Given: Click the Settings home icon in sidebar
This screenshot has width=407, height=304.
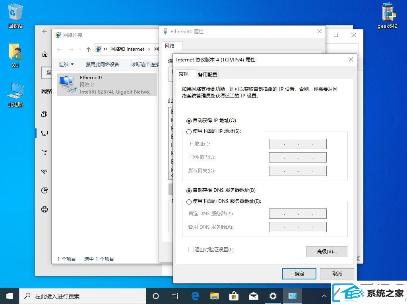Looking at the screenshot, I should pos(45,54).
